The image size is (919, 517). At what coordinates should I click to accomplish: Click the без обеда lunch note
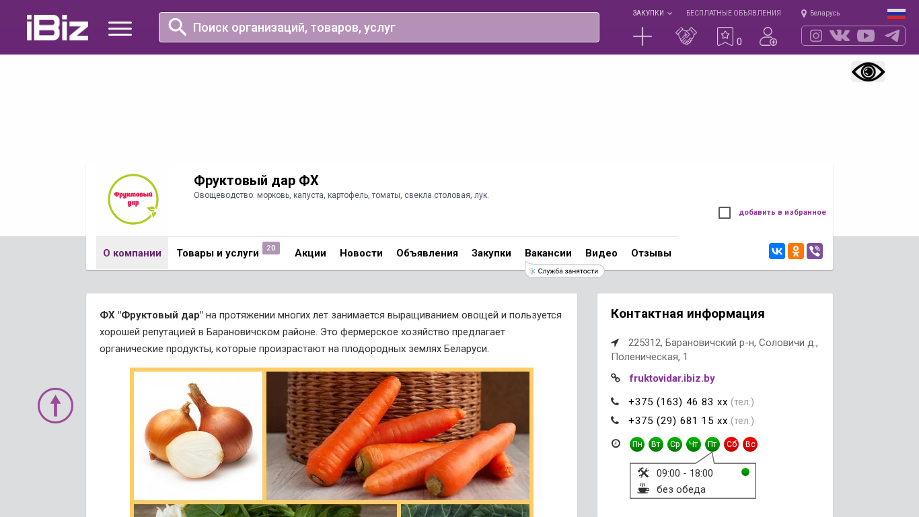coord(681,489)
